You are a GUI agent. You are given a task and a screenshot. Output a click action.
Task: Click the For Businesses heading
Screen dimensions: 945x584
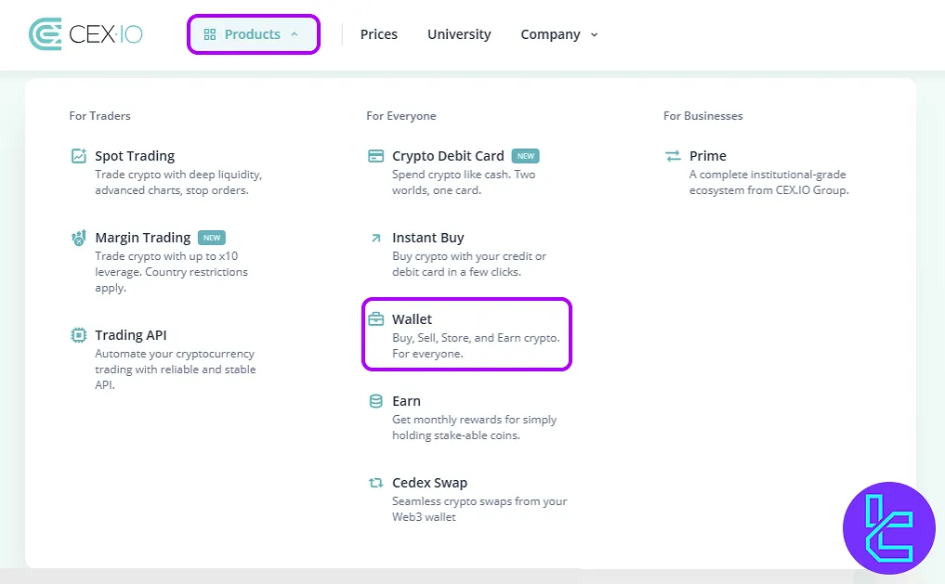click(x=702, y=116)
